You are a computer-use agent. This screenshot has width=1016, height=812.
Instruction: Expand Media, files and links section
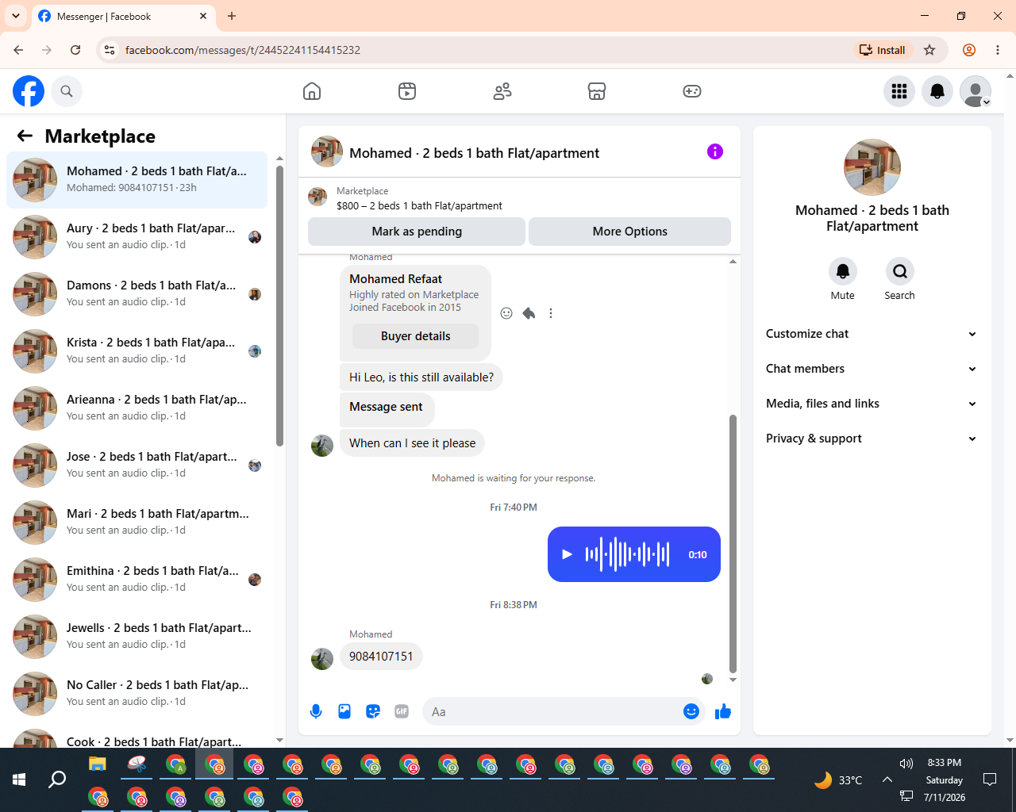point(872,404)
